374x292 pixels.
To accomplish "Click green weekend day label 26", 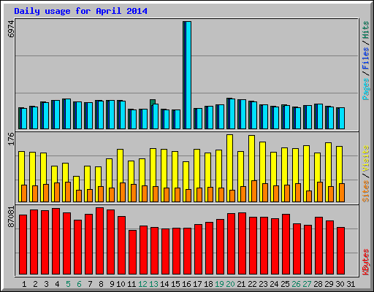I will (x=296, y=284).
